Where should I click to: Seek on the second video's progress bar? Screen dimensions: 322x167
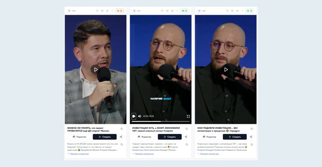coord(161,121)
